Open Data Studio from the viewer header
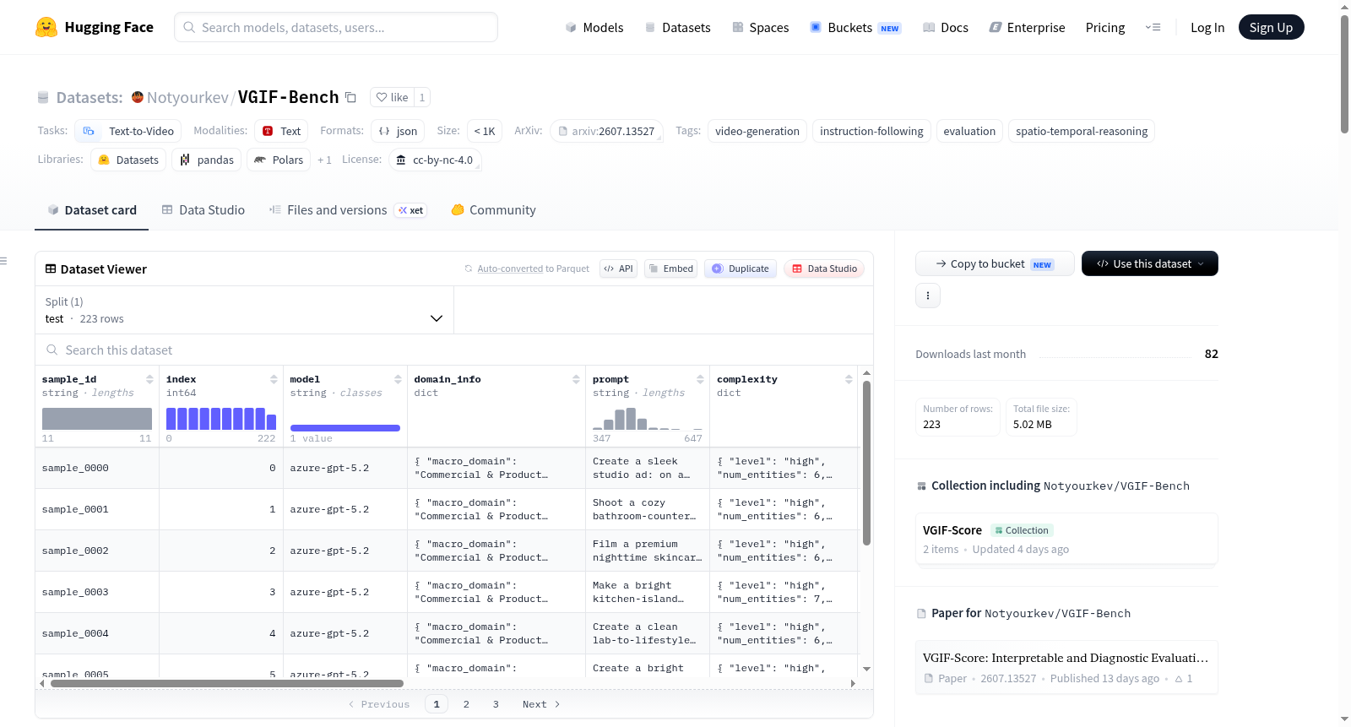This screenshot has height=727, width=1351. click(824, 269)
